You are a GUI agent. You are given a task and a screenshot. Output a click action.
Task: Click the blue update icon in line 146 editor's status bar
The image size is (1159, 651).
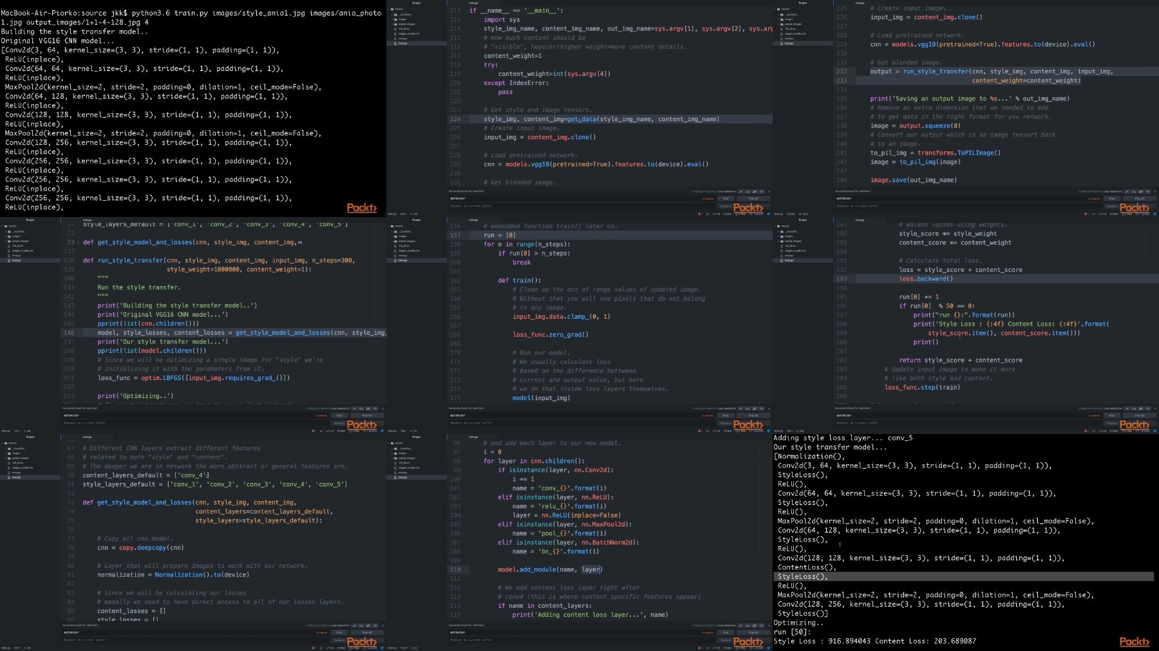[x=382, y=431]
